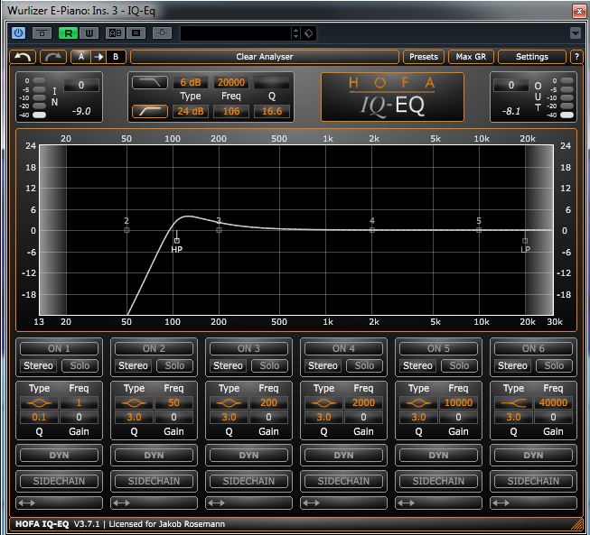Click the A/B compare host button
Screen dimensions: 590x535
pos(115,33)
